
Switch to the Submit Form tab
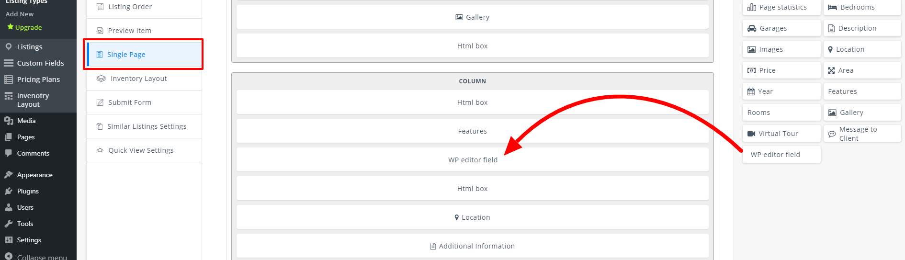coord(144,102)
